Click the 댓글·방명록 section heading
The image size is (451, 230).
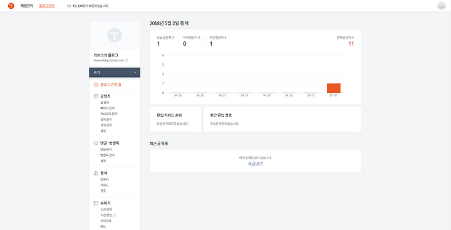(110, 143)
